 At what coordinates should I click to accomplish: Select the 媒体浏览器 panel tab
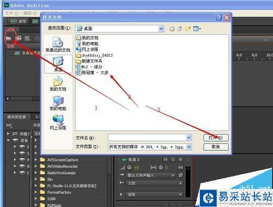pos(16,117)
